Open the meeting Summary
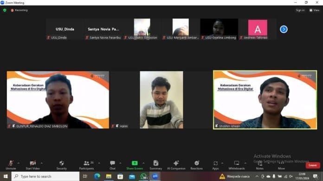Screen dimensions: 323x181 pyautogui.click(x=156, y=165)
